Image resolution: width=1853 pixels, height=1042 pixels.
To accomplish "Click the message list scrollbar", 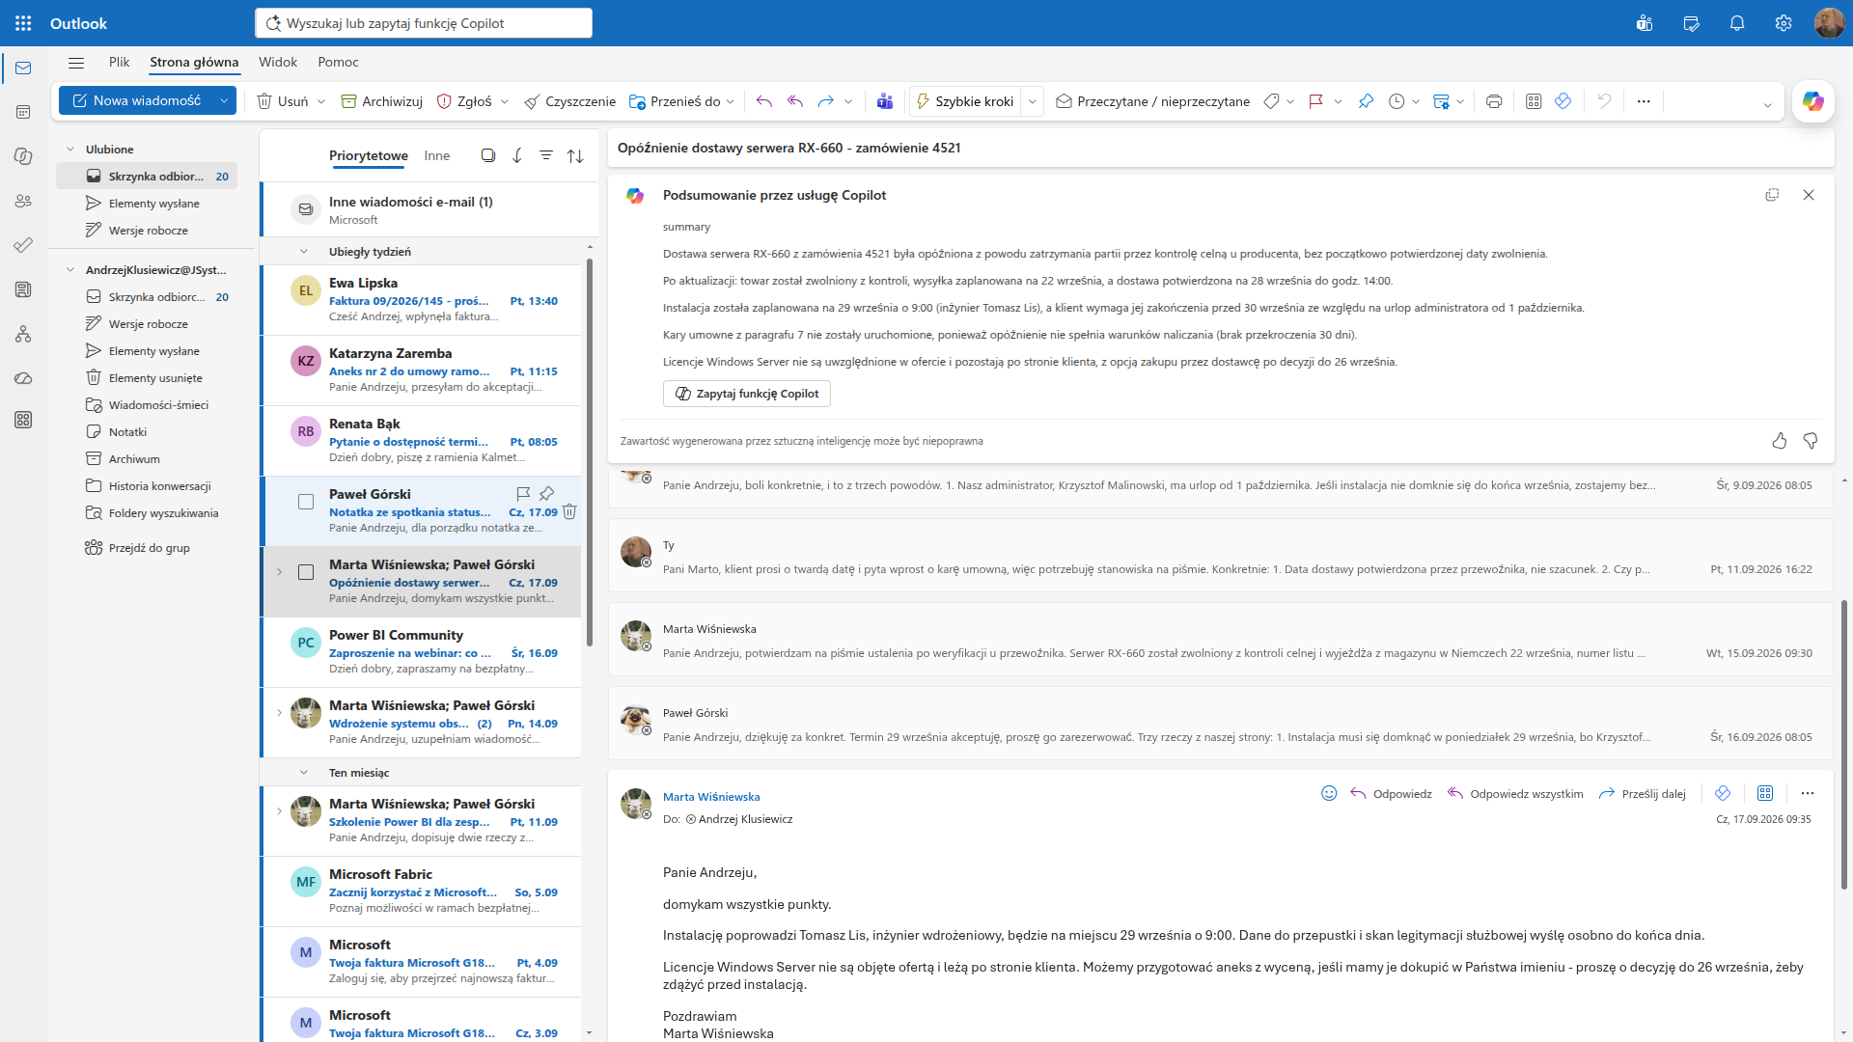I will [x=590, y=453].
